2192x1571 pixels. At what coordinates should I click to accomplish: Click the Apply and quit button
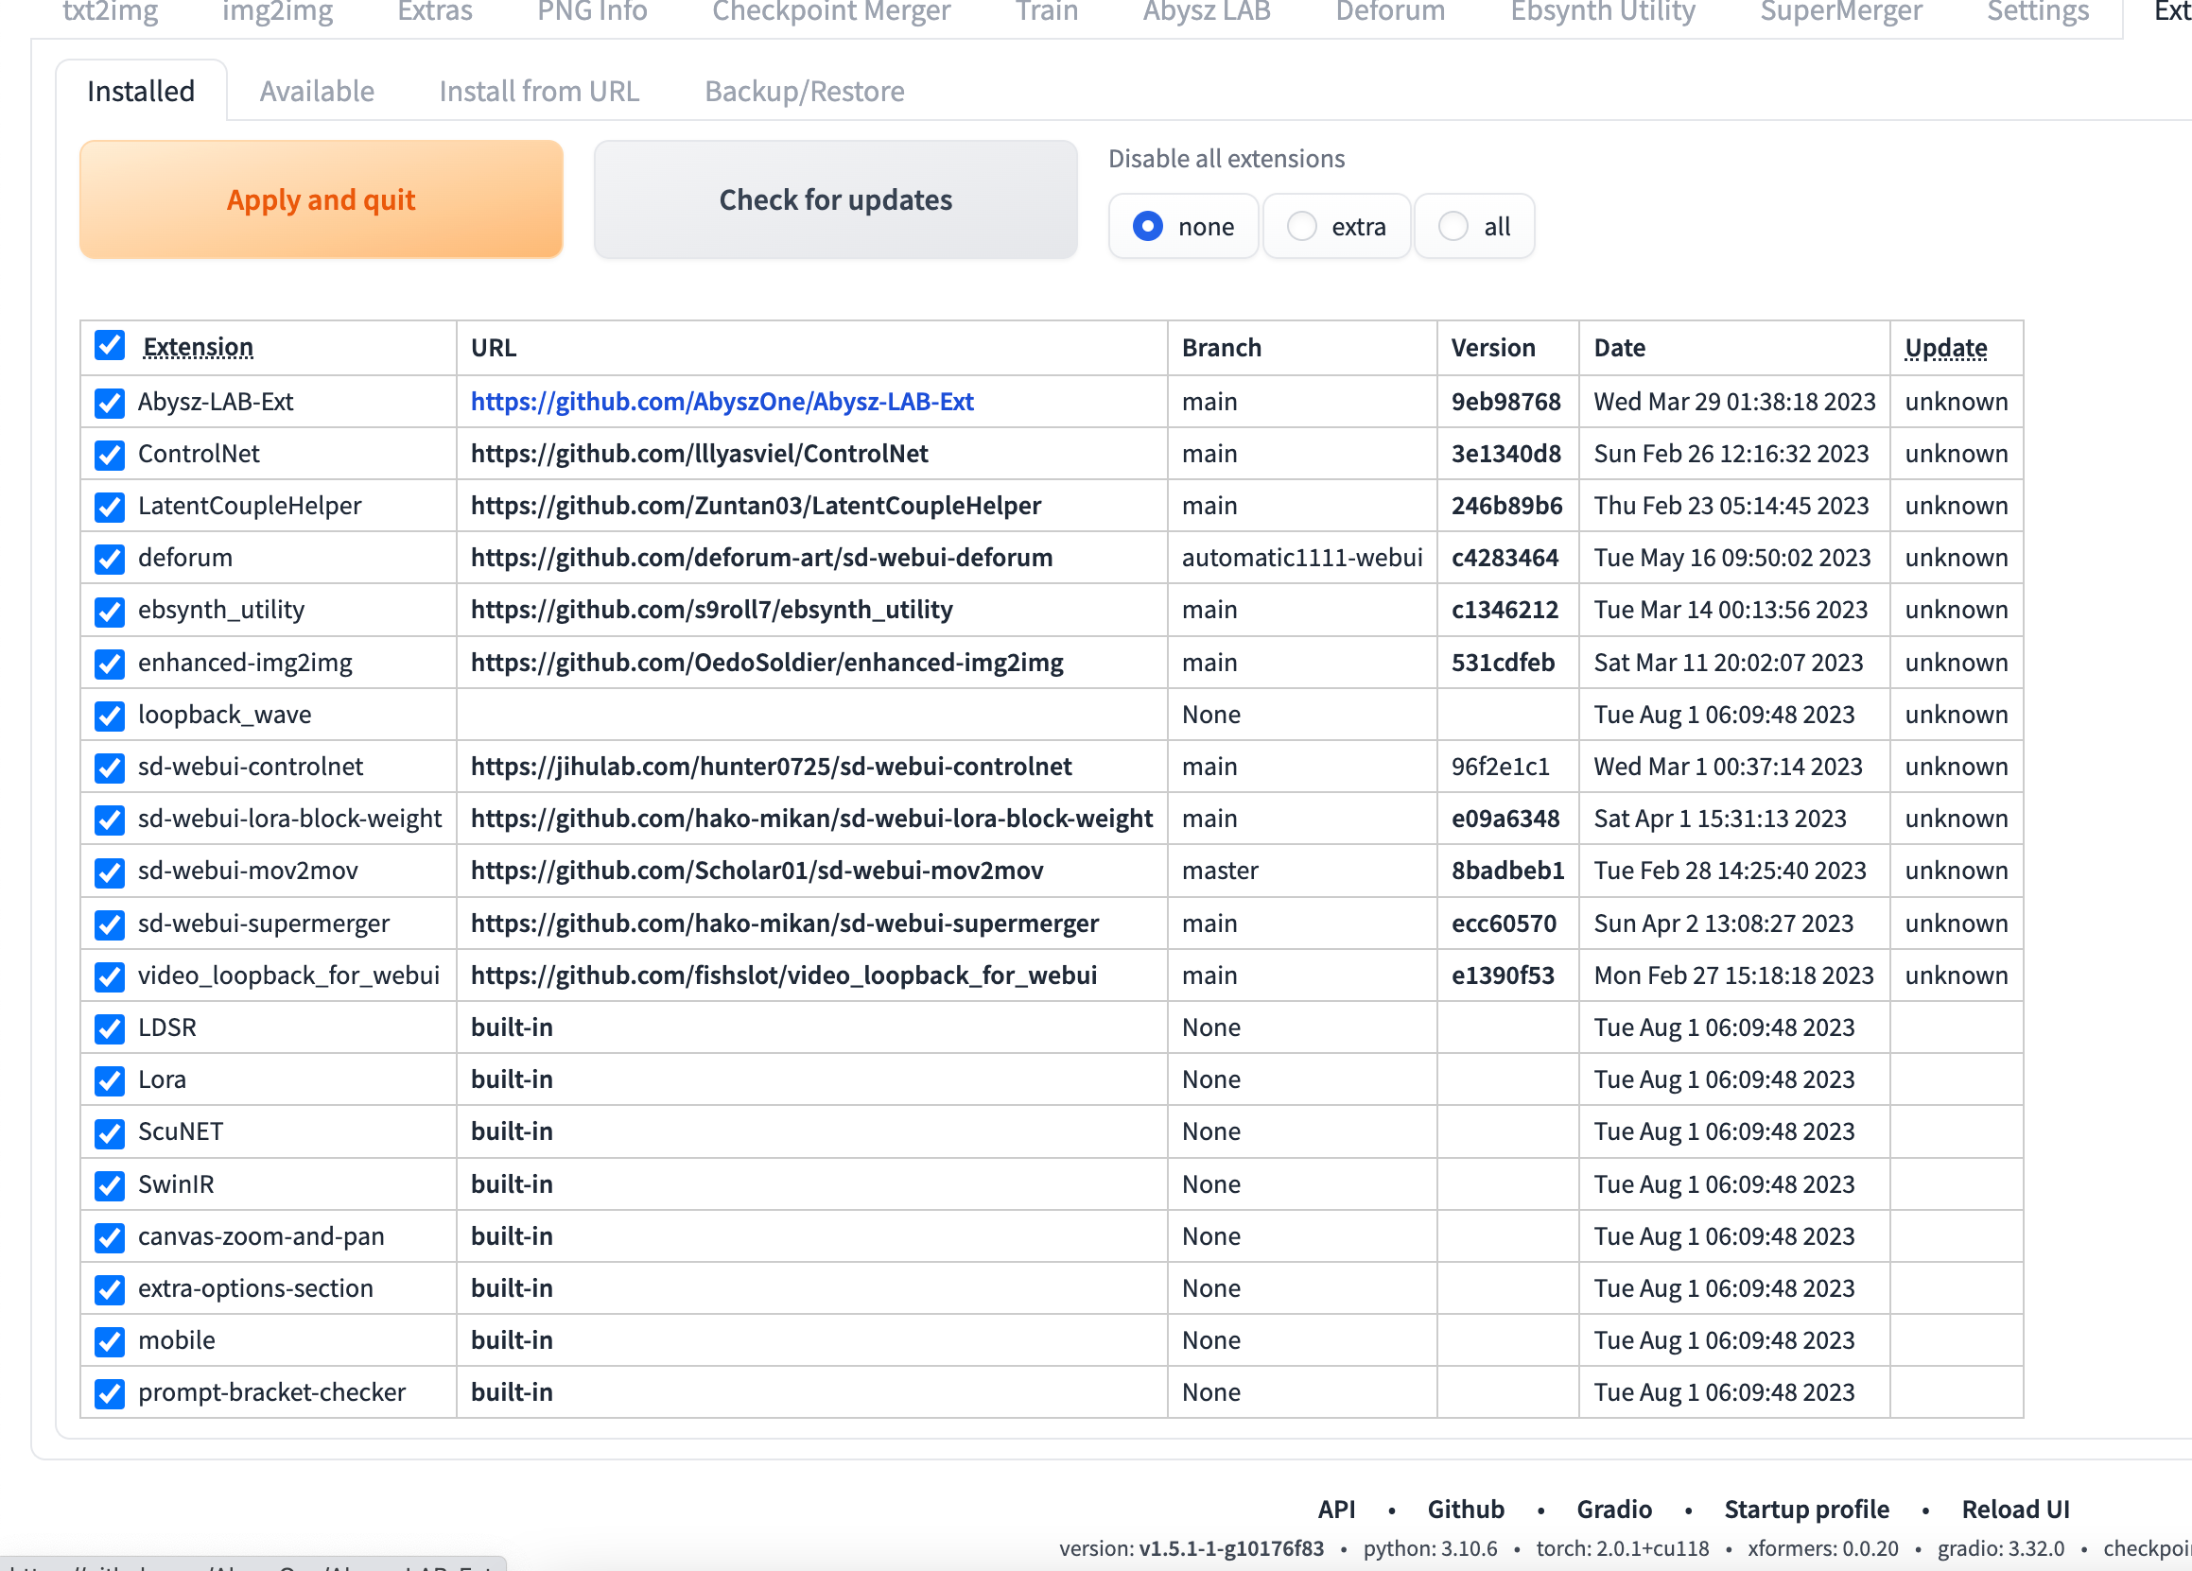tap(321, 199)
